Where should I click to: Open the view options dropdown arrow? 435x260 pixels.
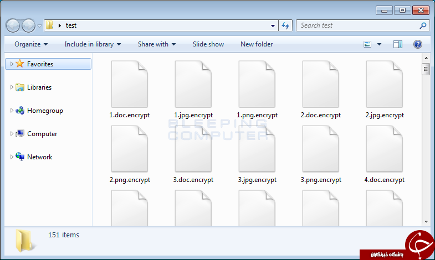[x=379, y=44]
